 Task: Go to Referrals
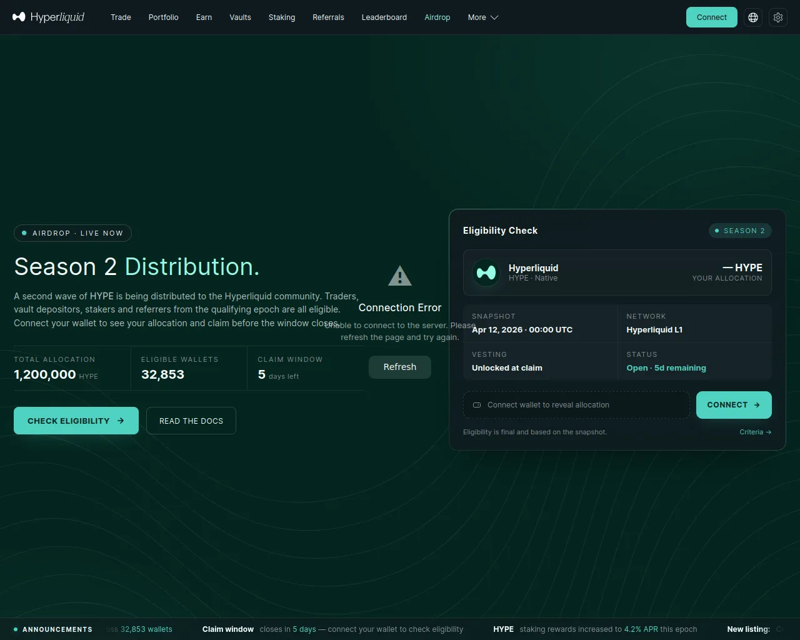(328, 17)
